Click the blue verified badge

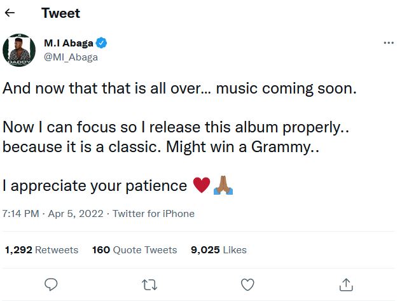pyautogui.click(x=102, y=43)
